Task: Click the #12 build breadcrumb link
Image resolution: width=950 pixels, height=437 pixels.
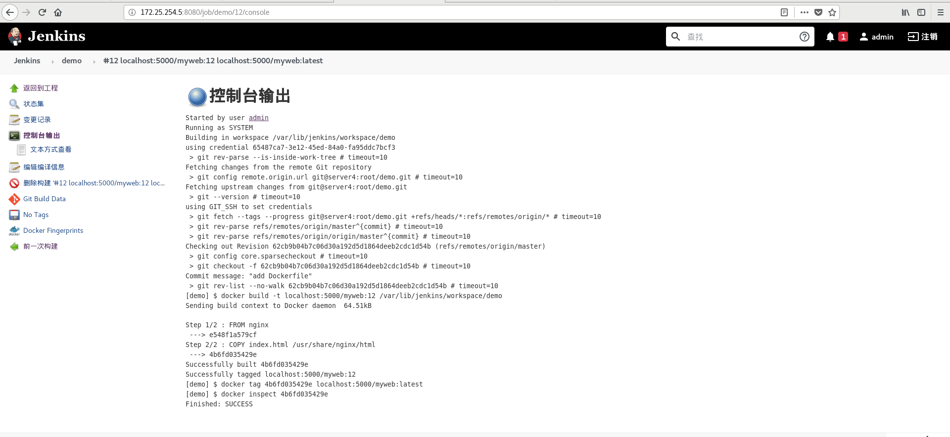Action: tap(213, 60)
